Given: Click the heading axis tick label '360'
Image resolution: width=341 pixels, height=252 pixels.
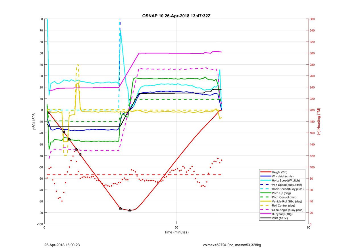Looking at the screenshot, I should pyautogui.click(x=312, y=19).
